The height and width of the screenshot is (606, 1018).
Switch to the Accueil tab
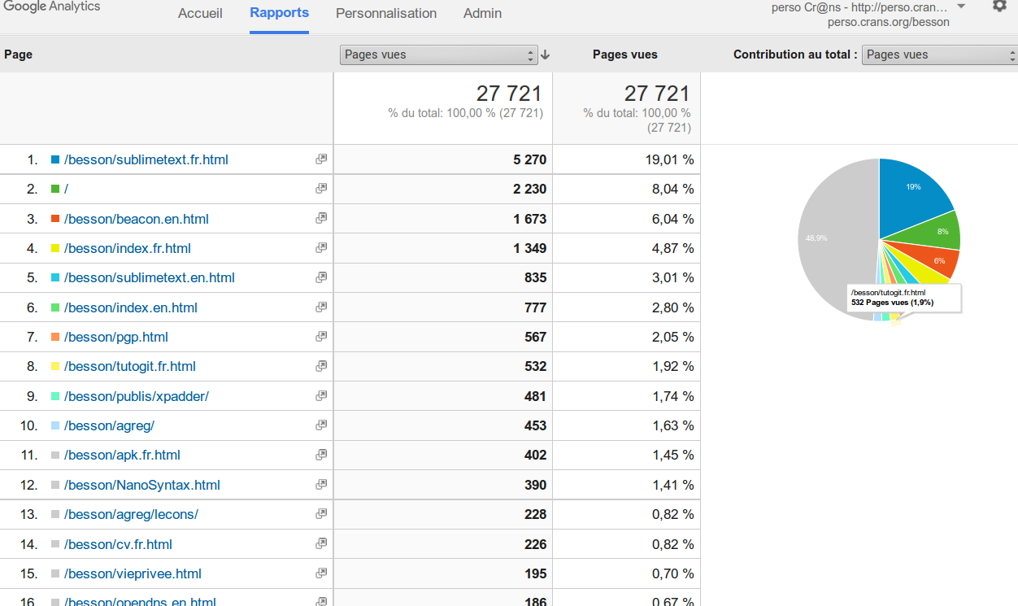click(x=200, y=13)
